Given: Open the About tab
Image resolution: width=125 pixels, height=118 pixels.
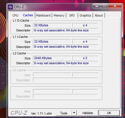Looking at the screenshot, I should click(99, 15).
